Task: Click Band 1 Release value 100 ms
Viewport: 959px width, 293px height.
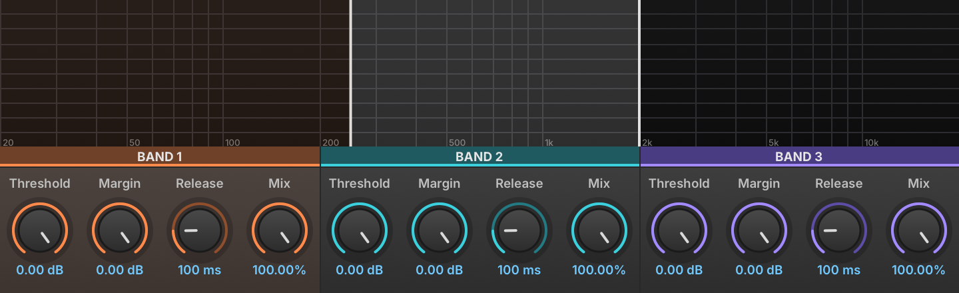Action: (x=200, y=270)
